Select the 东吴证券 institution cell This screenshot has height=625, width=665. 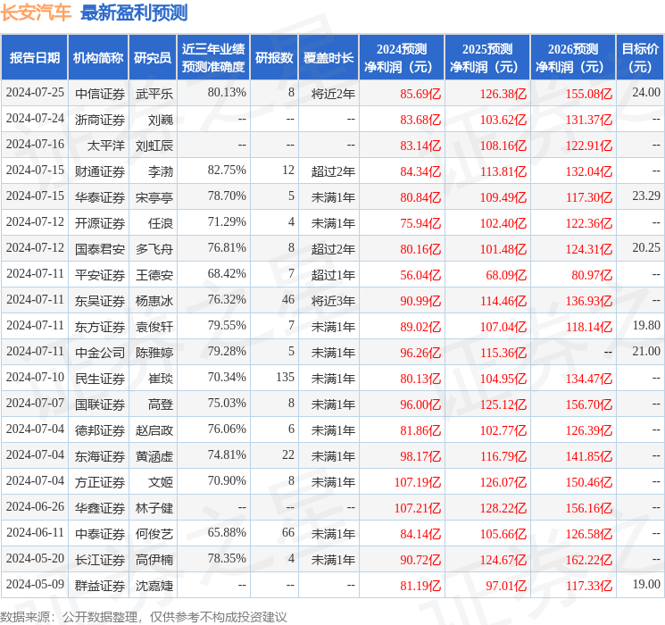[x=100, y=301]
